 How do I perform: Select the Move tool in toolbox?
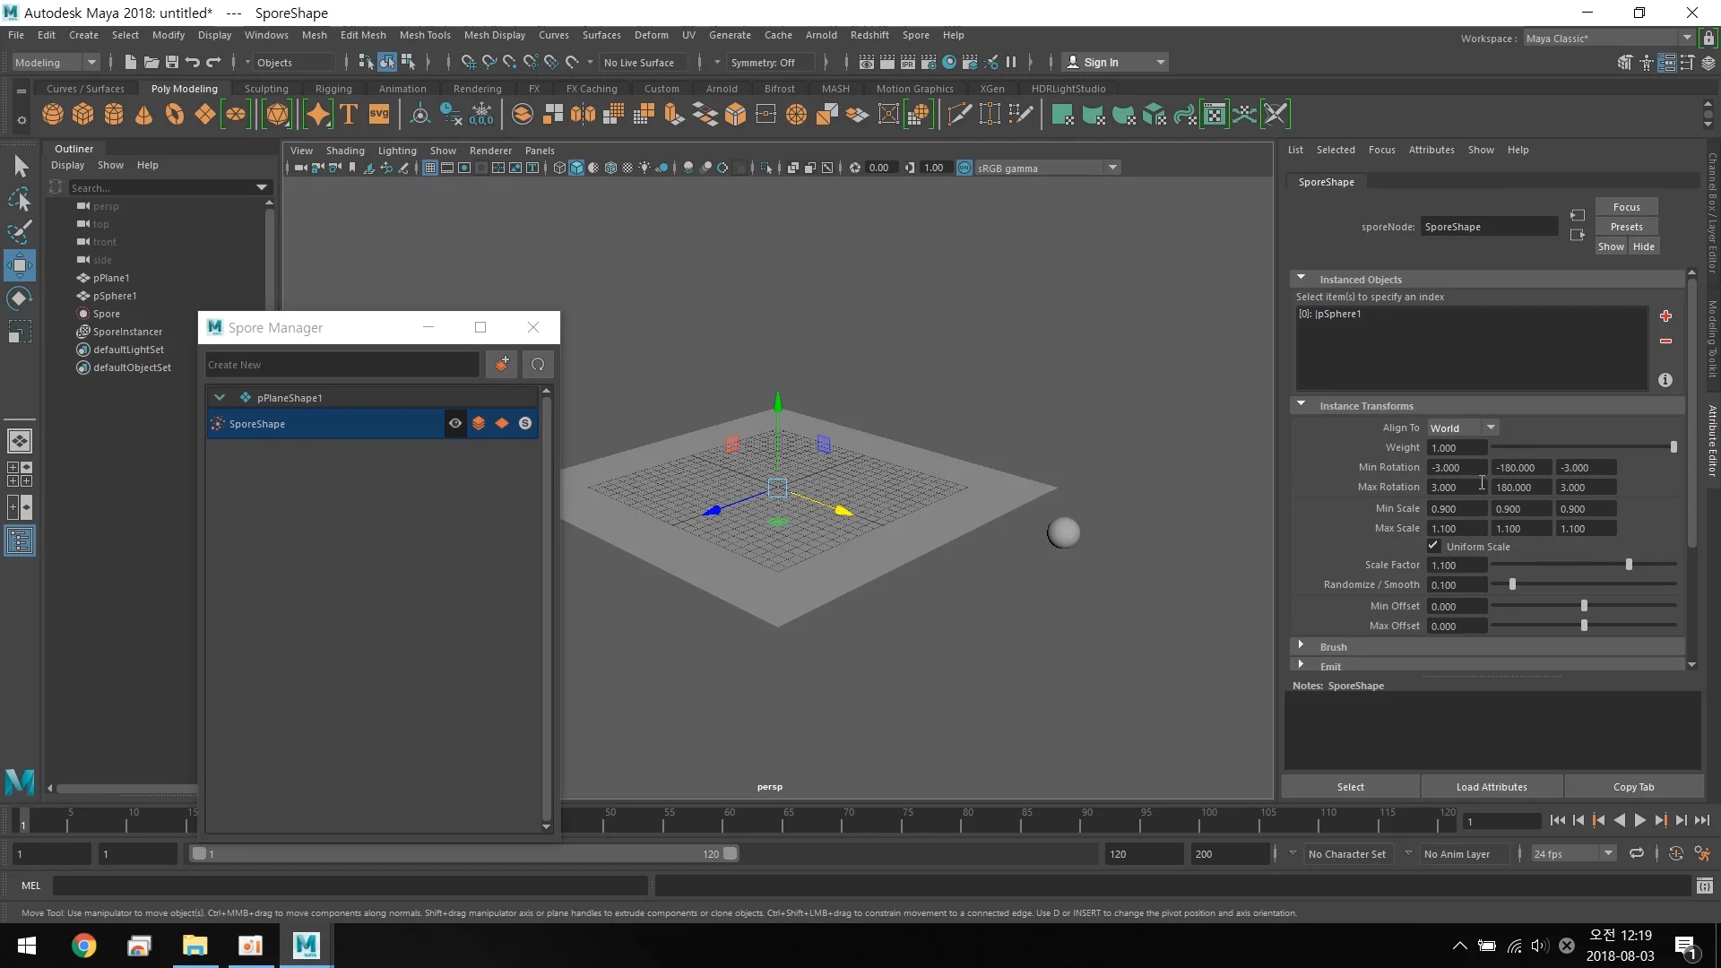(x=20, y=265)
